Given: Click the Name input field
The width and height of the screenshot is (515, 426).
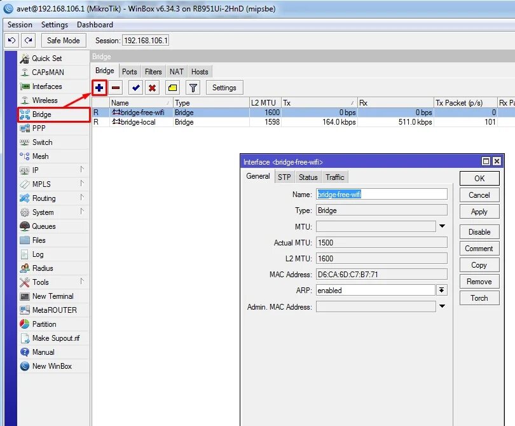Looking at the screenshot, I should (x=381, y=194).
